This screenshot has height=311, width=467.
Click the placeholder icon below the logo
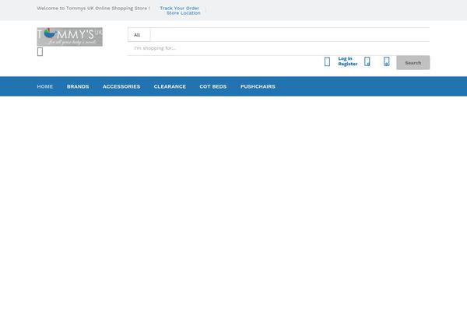click(40, 51)
